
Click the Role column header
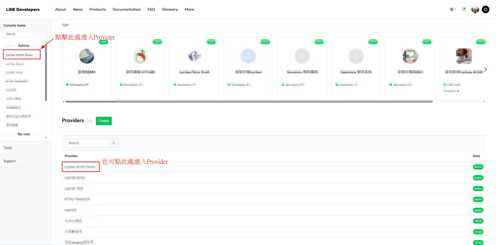(476, 156)
